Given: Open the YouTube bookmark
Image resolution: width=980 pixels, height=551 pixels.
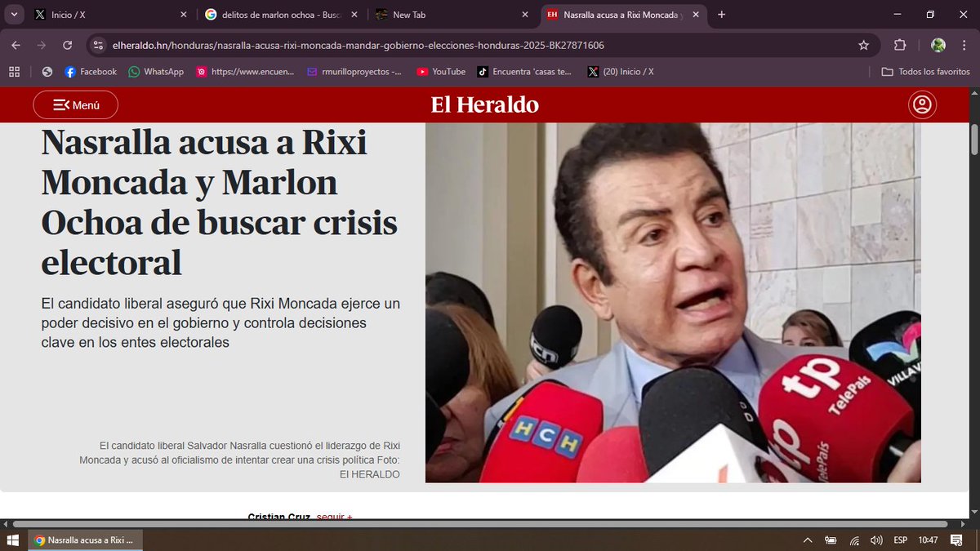Looking at the screenshot, I should [x=441, y=72].
